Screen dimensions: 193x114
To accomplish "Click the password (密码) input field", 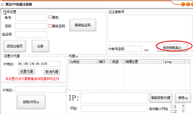I will (31, 26).
